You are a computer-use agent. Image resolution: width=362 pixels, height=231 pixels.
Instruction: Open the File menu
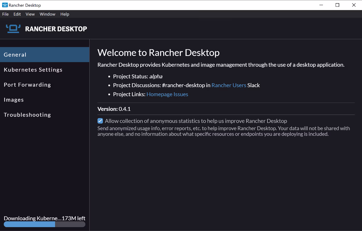5,14
